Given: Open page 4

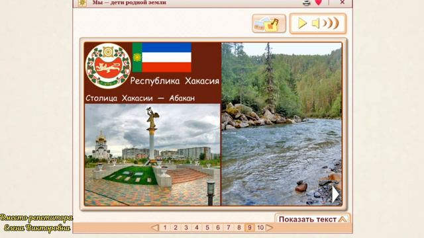Looking at the screenshot, I should pyautogui.click(x=197, y=227).
